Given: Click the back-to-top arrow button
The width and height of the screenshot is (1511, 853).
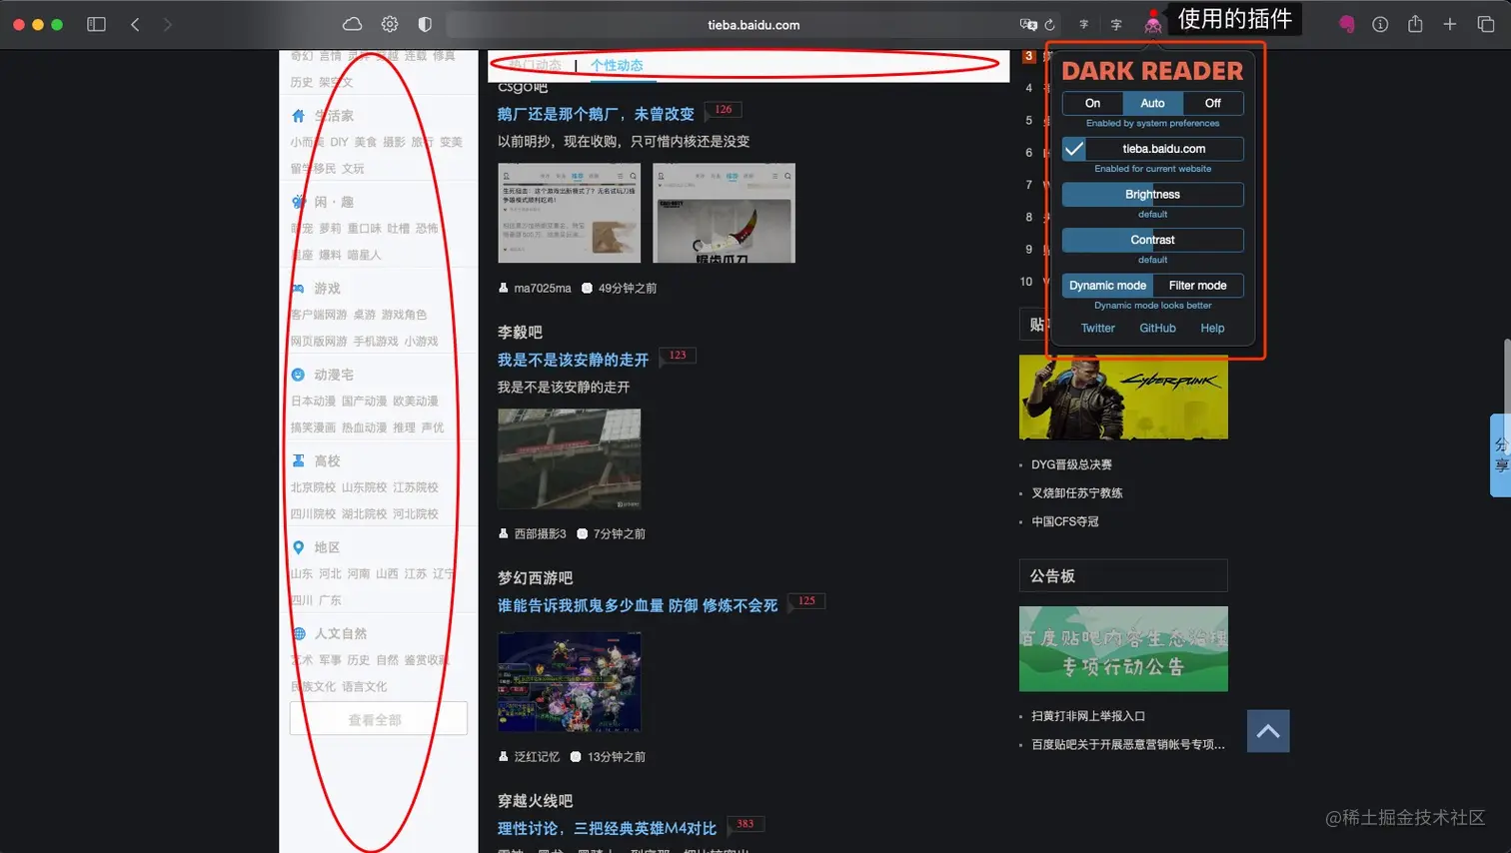Looking at the screenshot, I should point(1268,731).
